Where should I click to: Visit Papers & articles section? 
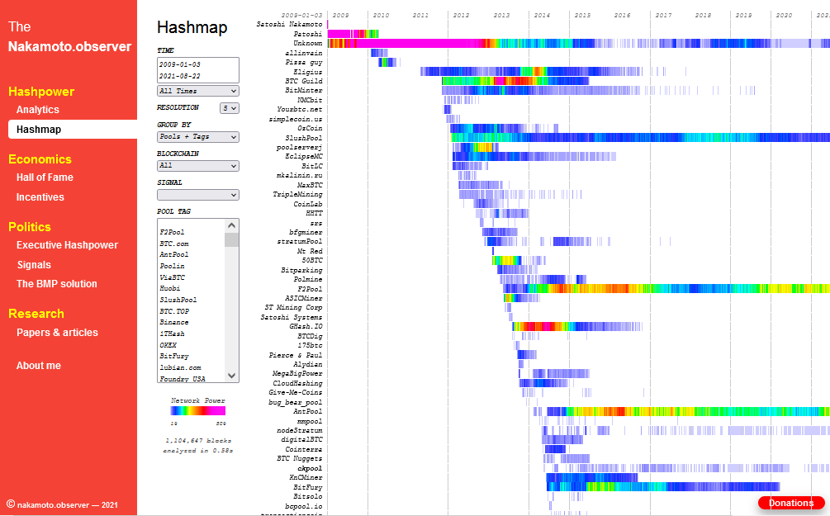click(x=57, y=333)
